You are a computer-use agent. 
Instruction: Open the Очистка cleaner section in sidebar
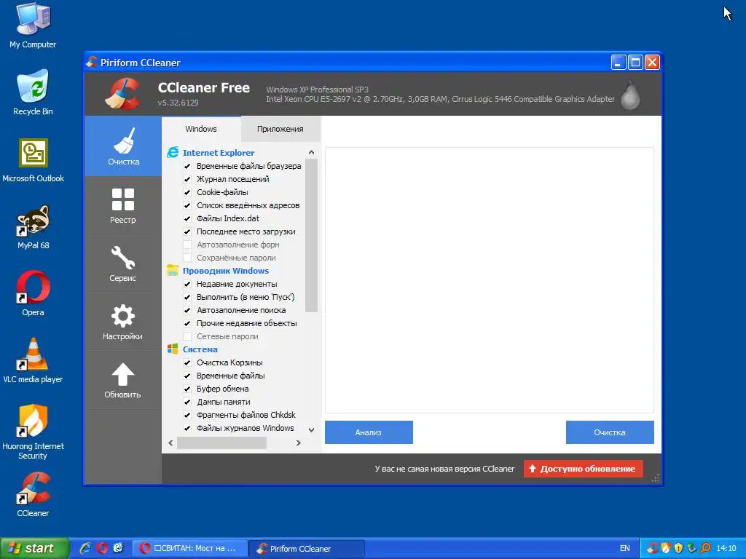tap(123, 146)
